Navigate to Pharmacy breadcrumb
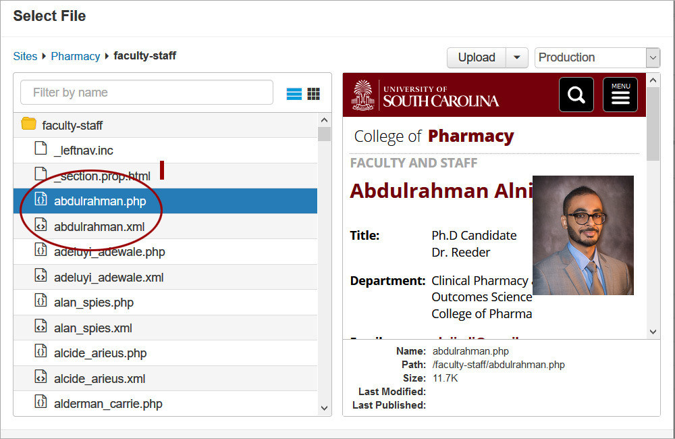The height and width of the screenshot is (439, 675). pos(76,56)
